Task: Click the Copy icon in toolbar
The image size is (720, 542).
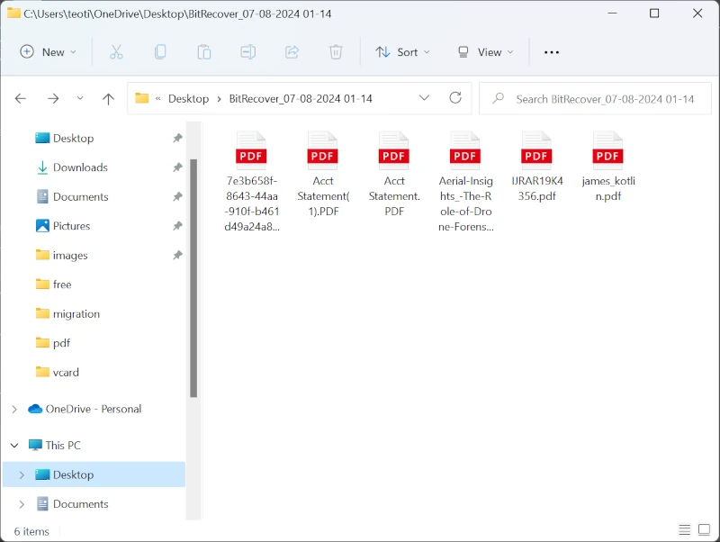Action: 160,52
